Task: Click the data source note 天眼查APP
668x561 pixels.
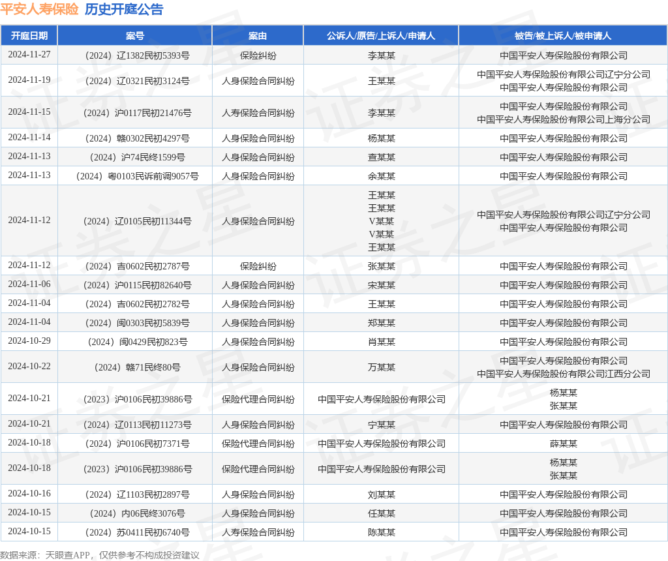Action: tap(67, 555)
